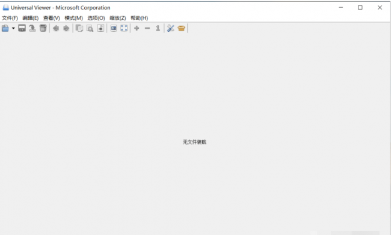Open the 模式(M) menu
Viewport: 391px width, 235px height.
(x=74, y=18)
